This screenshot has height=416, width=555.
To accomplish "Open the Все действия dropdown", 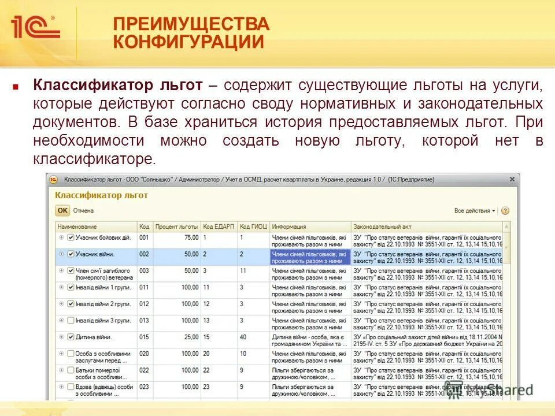I will click(x=474, y=210).
